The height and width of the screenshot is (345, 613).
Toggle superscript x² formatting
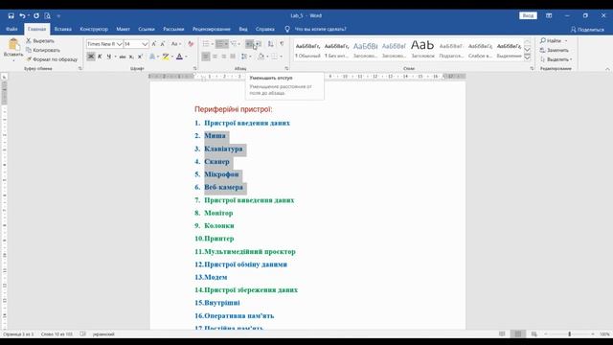click(x=140, y=57)
